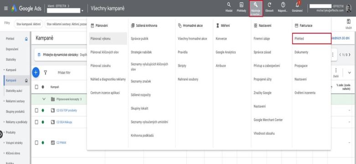Image resolution: width=356 pixels, height=164 pixels.
Task: Open the account selector dropdown arrow
Action: (82, 10)
